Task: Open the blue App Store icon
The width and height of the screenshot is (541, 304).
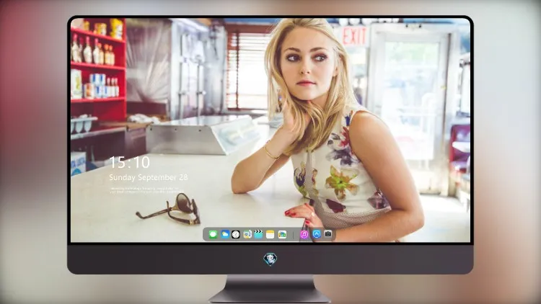Action: [317, 234]
